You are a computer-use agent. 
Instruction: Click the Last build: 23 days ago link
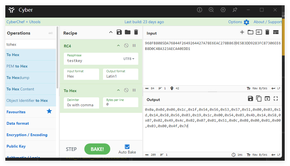point(144,22)
